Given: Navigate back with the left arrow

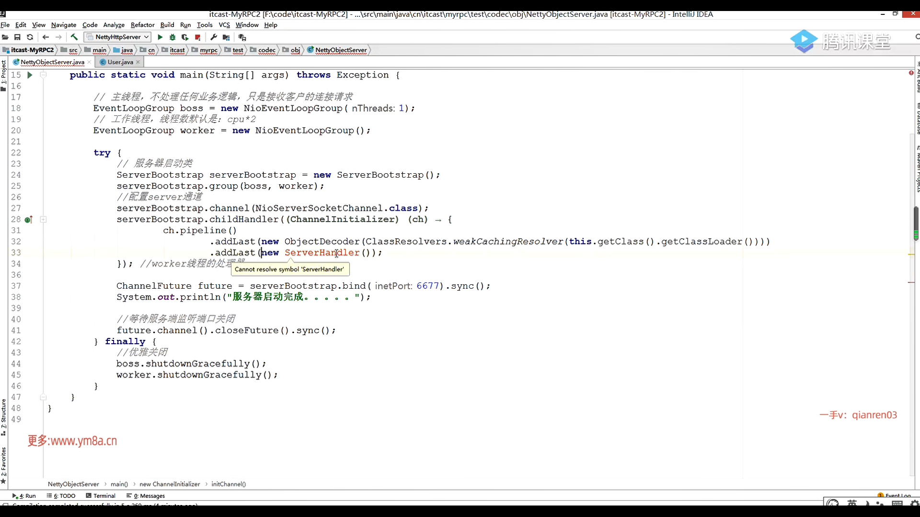Looking at the screenshot, I should pyautogui.click(x=46, y=37).
